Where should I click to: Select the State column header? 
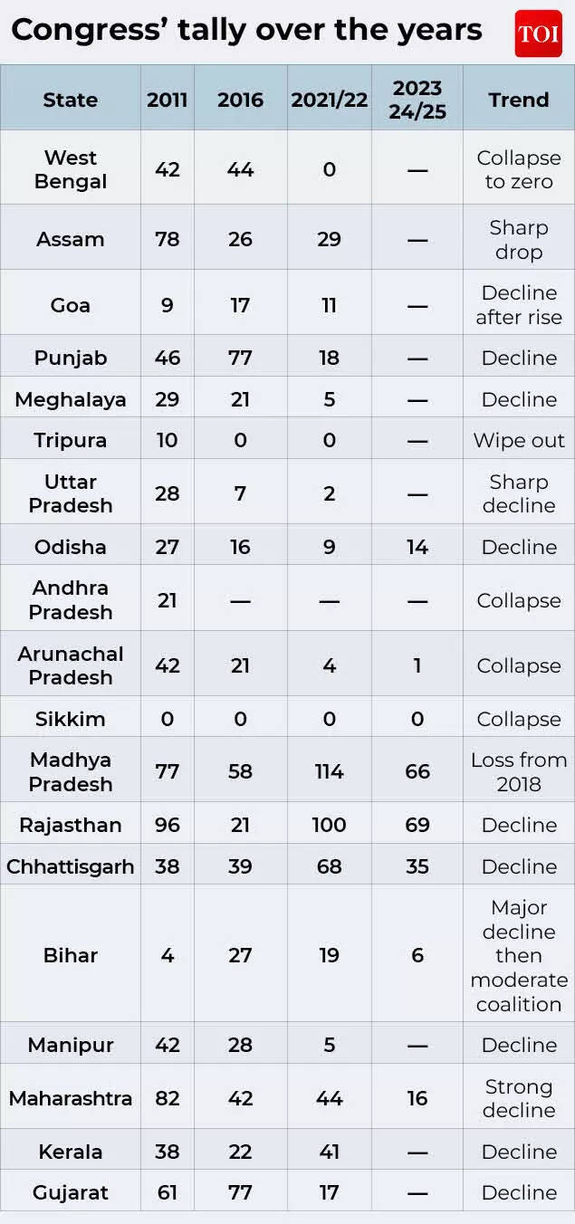(70, 100)
